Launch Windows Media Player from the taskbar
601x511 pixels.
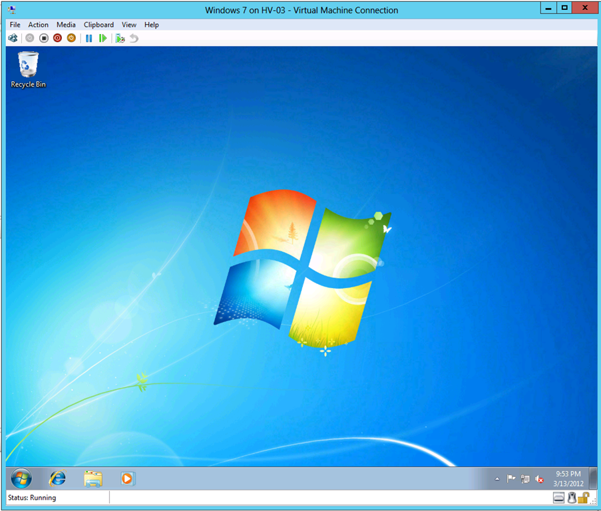click(x=127, y=479)
